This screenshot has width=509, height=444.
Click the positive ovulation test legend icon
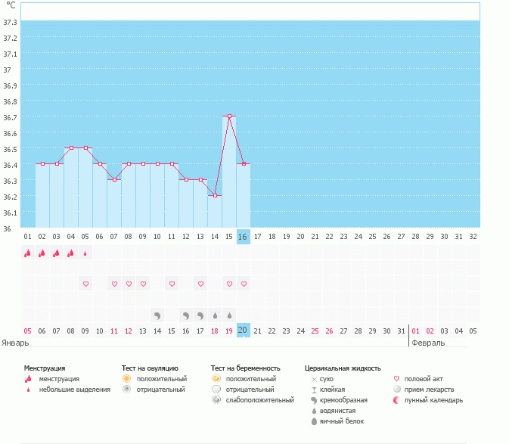pyautogui.click(x=127, y=378)
